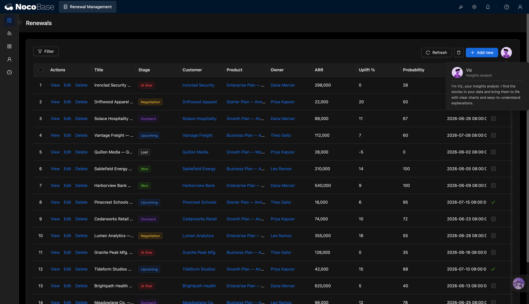Tick the checkbox in the Quillon Media row
Viewport: 529px width, 304px height.
pyautogui.click(x=493, y=152)
